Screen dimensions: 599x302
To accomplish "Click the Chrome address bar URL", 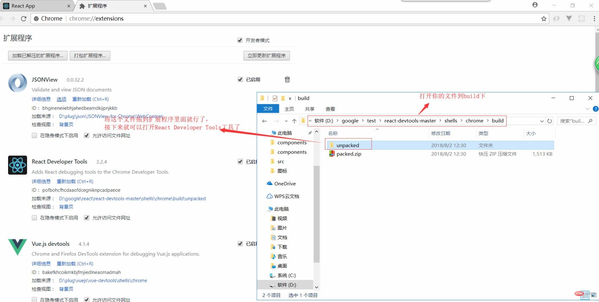I will click(x=96, y=19).
